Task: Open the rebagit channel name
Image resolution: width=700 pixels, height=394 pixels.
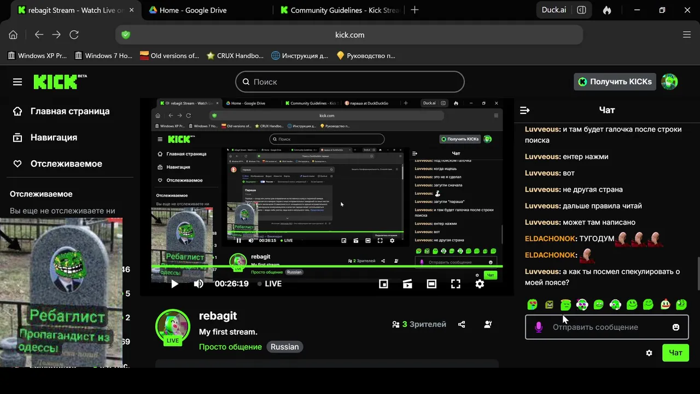Action: [x=218, y=316]
